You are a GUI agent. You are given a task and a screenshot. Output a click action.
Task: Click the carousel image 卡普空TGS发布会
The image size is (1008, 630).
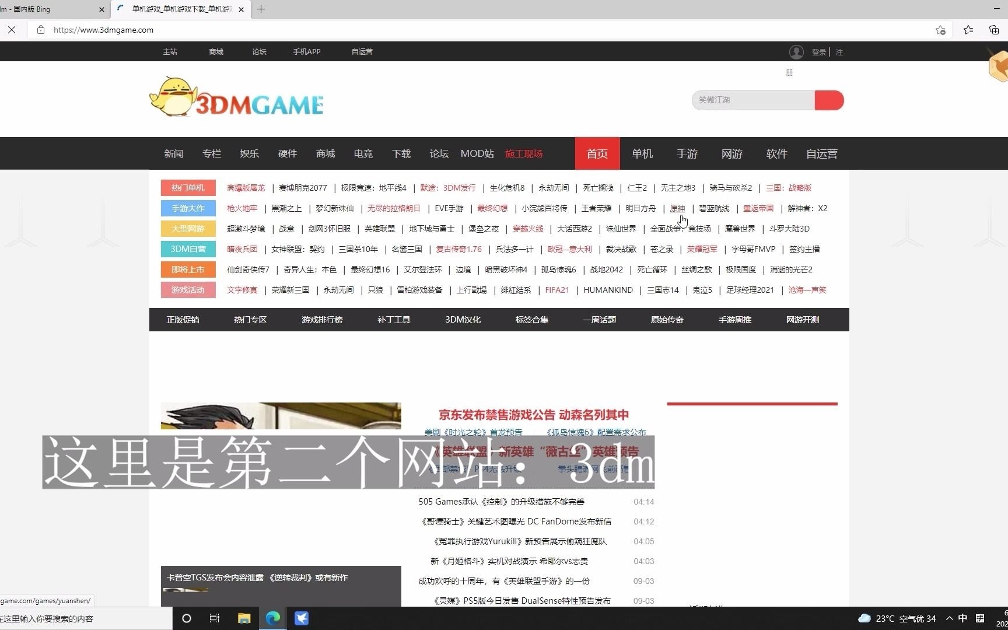[x=281, y=505]
